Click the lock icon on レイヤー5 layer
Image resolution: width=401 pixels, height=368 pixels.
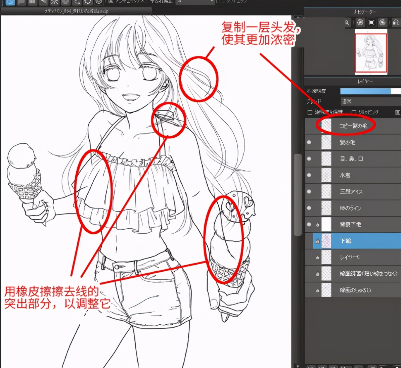[317, 258]
